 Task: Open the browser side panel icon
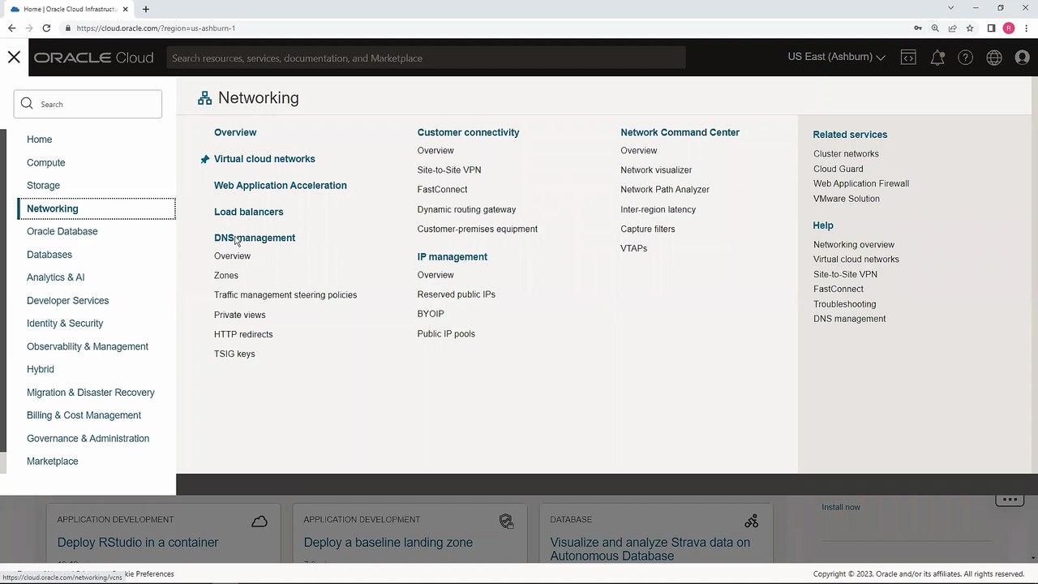pyautogui.click(x=991, y=28)
